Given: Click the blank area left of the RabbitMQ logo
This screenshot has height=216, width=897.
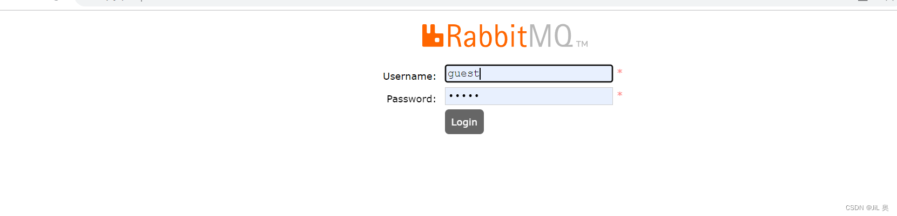Looking at the screenshot, I should point(216,36).
